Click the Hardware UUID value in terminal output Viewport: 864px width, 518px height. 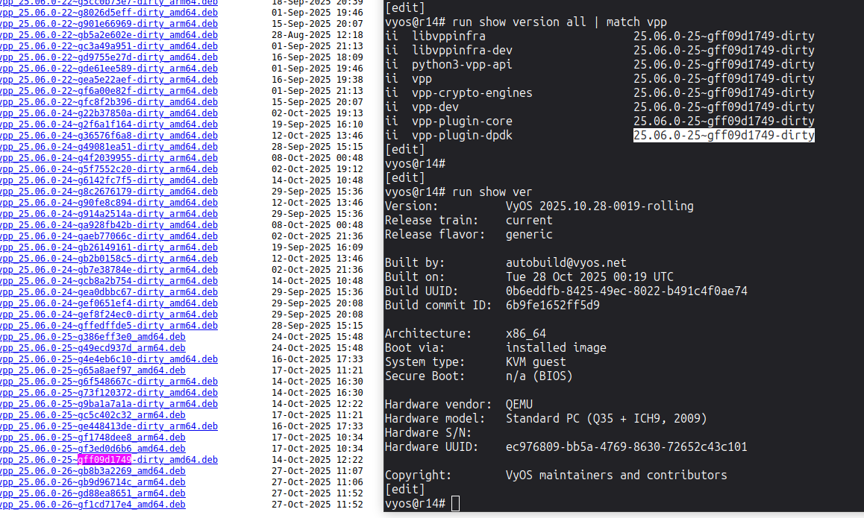(x=626, y=446)
